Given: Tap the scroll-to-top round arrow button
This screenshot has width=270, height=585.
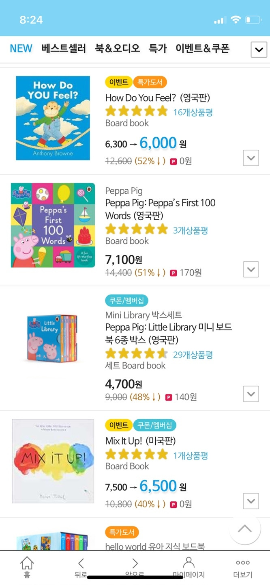Looking at the screenshot, I should coord(245,529).
